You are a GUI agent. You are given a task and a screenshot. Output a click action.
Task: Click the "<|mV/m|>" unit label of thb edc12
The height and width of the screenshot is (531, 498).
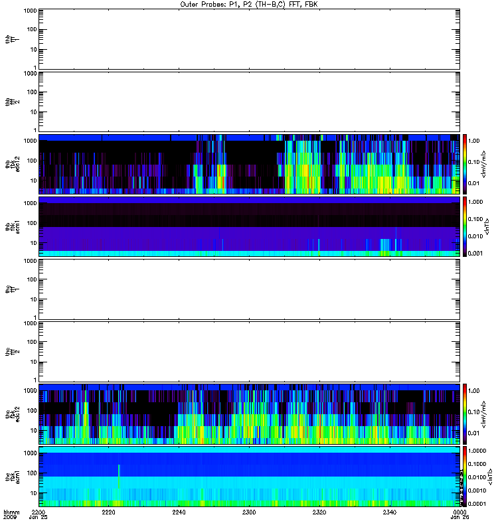(x=484, y=164)
